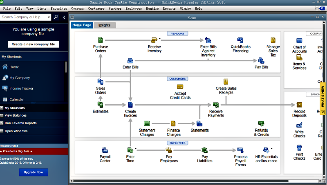This screenshot has height=185, width=327.
Task: Open the Print Checks icon
Action: (299, 148)
